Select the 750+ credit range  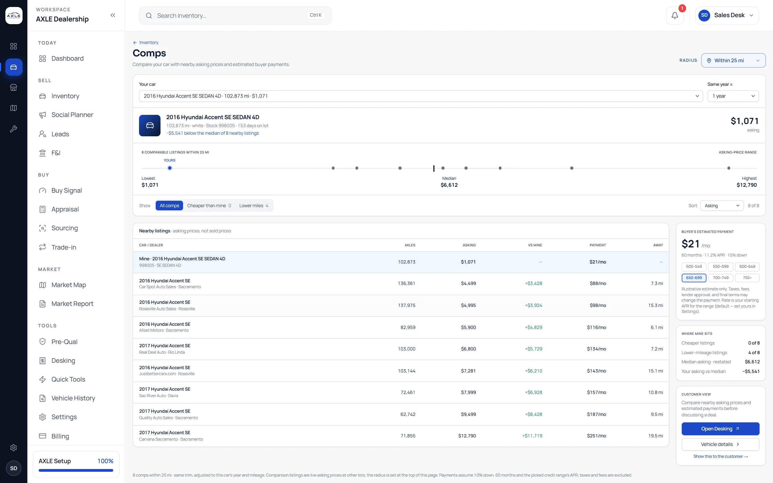tap(747, 278)
